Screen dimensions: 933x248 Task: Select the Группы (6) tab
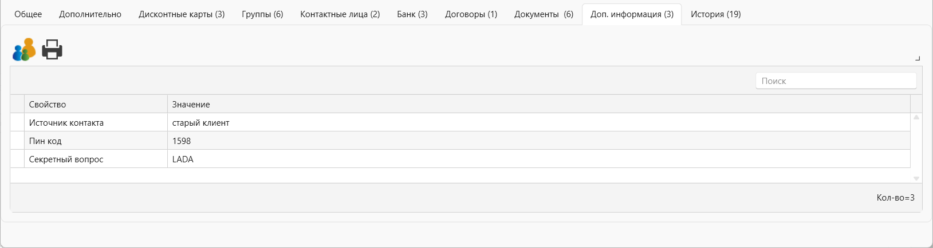click(x=262, y=14)
